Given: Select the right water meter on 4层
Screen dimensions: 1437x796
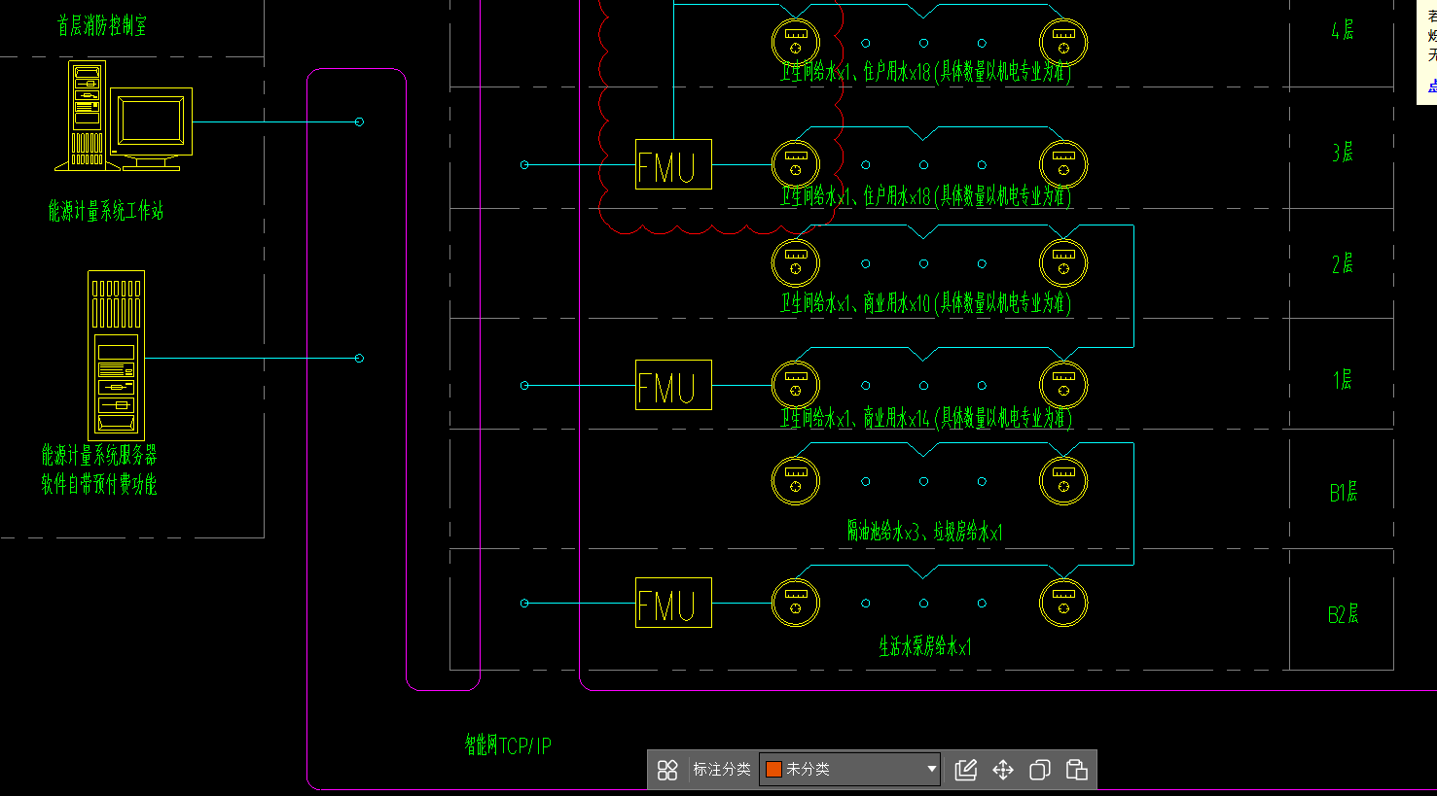Looking at the screenshot, I should 1063,43.
